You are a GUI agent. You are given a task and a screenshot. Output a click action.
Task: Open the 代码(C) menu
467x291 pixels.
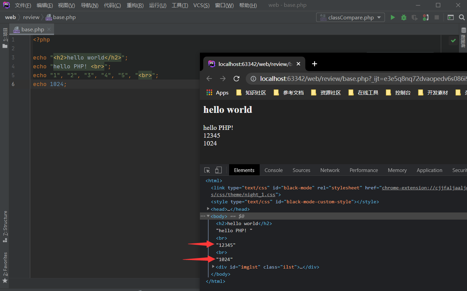pos(112,5)
